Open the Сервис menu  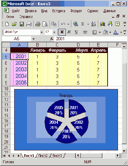(93, 11)
